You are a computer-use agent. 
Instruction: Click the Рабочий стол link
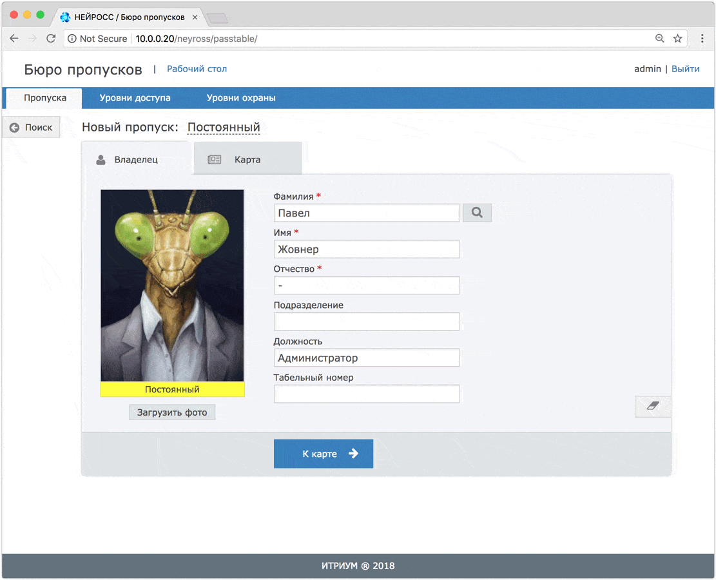click(x=197, y=69)
